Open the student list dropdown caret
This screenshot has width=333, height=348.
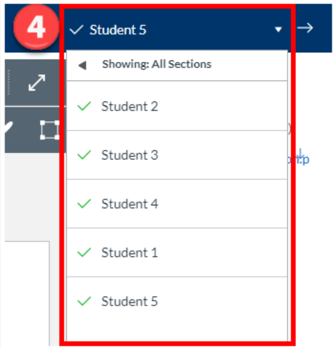coord(278,29)
